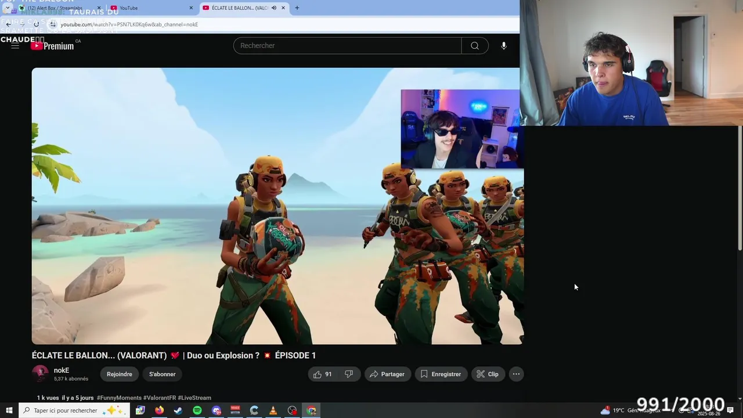The width and height of the screenshot is (743, 418).
Task: Open Steam from the taskbar
Action: [x=178, y=410]
